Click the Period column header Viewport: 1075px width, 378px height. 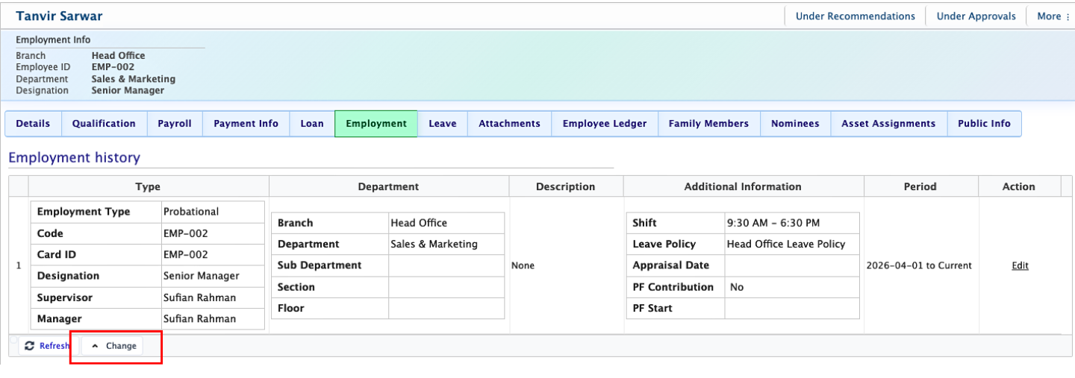pos(920,187)
